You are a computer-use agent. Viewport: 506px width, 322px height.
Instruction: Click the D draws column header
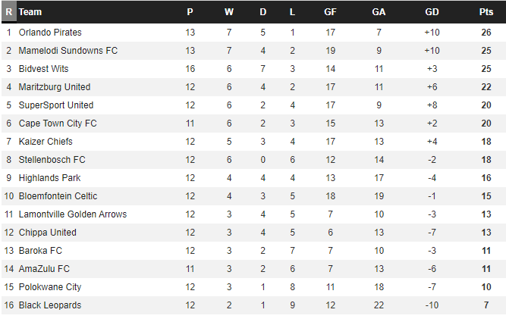click(263, 12)
